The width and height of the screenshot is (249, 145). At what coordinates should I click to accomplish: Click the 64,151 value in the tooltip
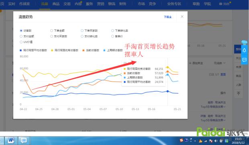tap(159, 69)
